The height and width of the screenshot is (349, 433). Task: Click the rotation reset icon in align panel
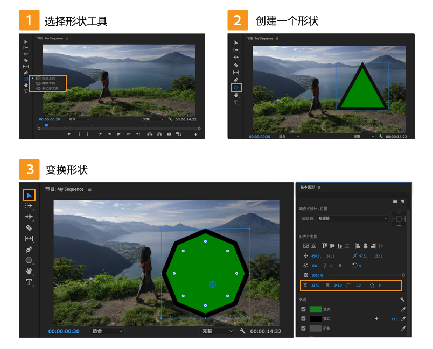[x=354, y=266]
